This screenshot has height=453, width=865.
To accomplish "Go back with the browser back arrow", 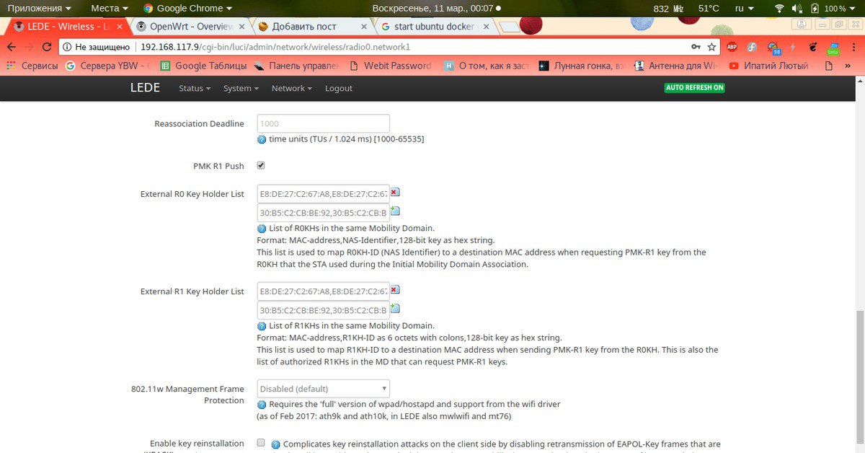I will coord(11,47).
